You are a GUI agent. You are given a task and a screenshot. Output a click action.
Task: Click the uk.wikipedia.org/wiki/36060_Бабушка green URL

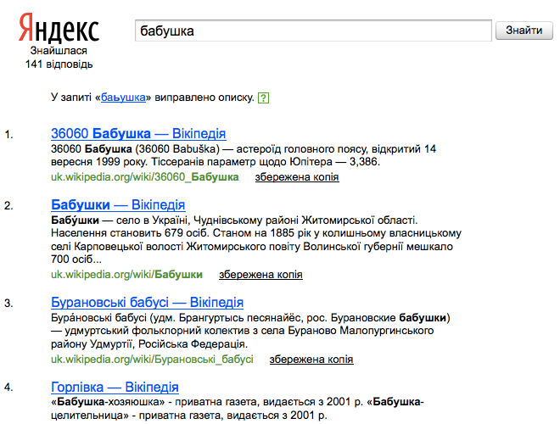(x=145, y=176)
